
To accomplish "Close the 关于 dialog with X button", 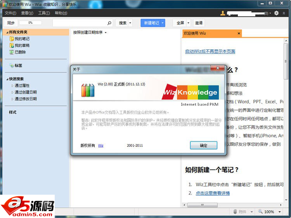I will [218, 68].
